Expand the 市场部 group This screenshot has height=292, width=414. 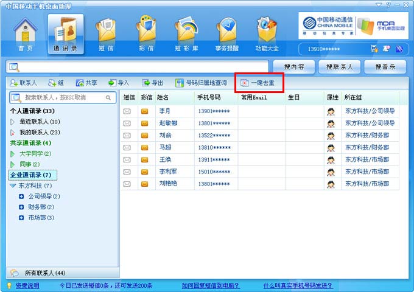[x=21, y=218]
